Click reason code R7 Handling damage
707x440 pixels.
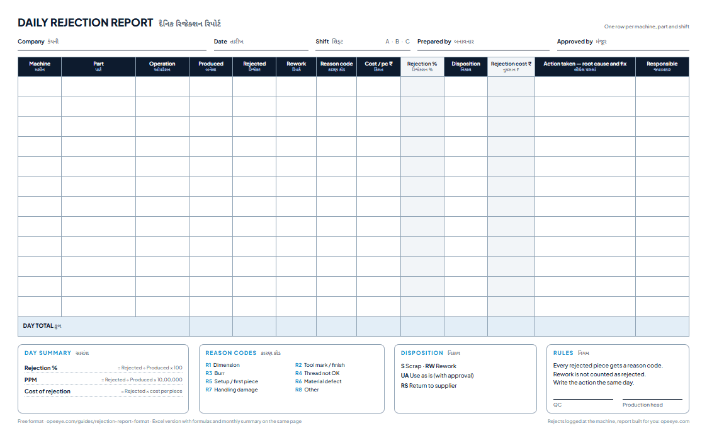click(x=232, y=390)
